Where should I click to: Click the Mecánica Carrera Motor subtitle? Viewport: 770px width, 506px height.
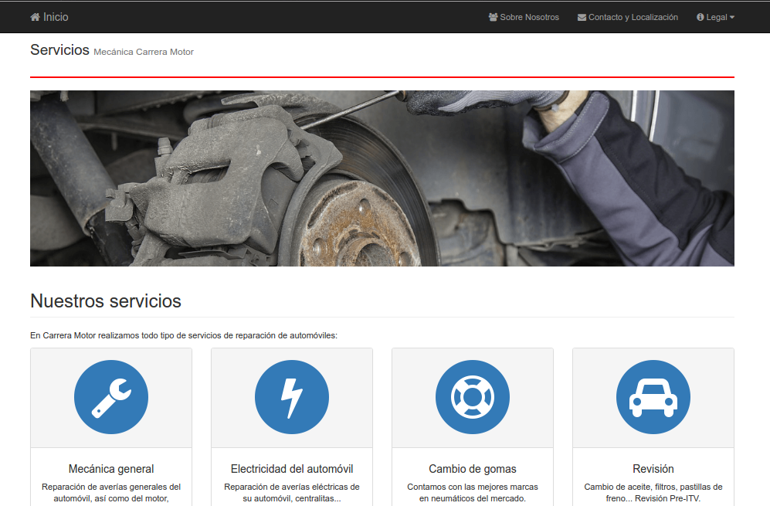144,52
